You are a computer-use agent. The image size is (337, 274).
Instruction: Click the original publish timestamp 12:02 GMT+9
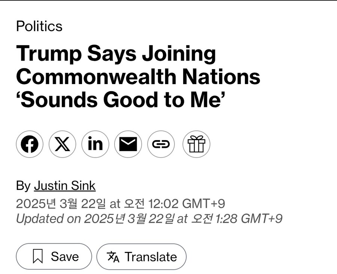[x=186, y=204]
